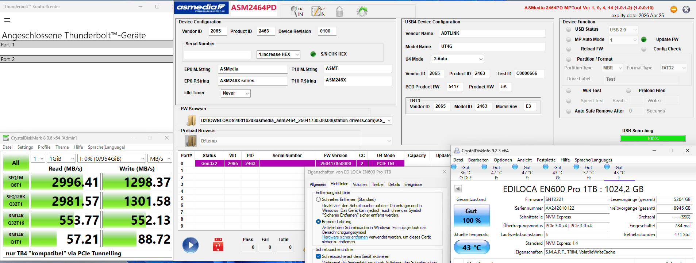Select the Reload FW radio button
Viewport: 696px width, 263px height.
tap(569, 49)
